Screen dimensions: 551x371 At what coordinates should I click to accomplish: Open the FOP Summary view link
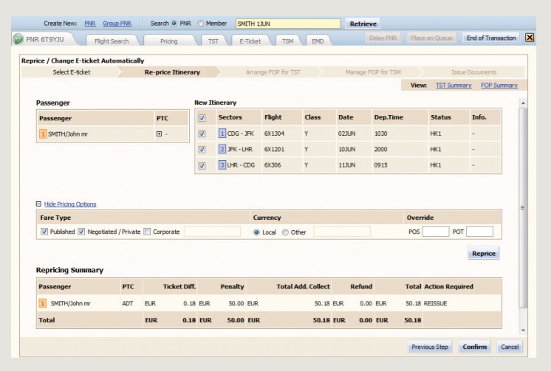point(499,86)
